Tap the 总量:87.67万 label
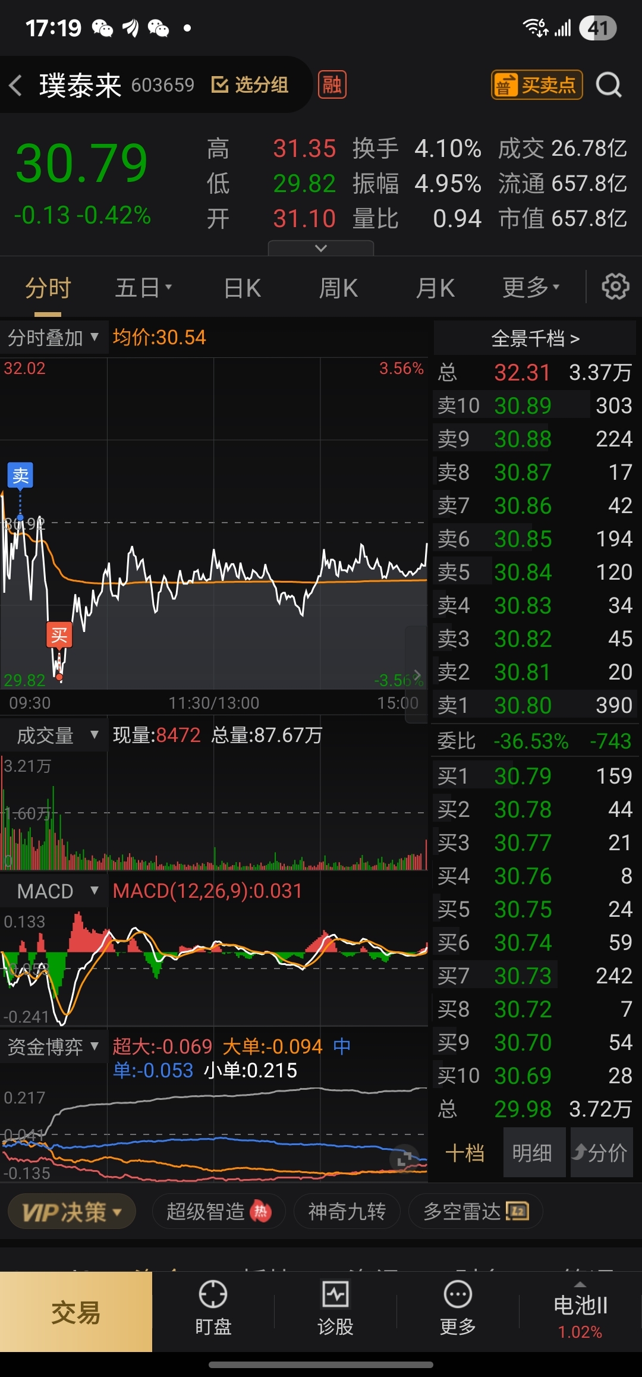The height and width of the screenshot is (1377, 642). [267, 735]
